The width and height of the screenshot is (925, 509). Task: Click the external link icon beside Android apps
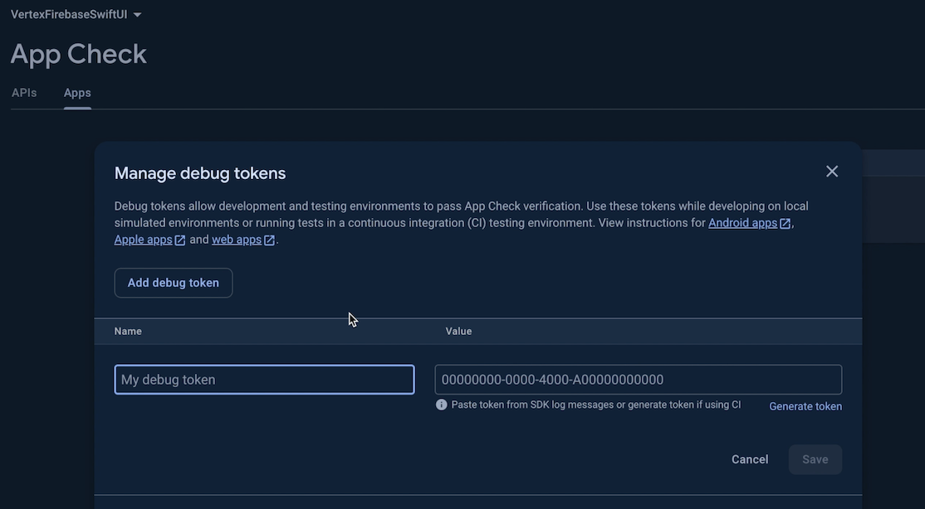pos(786,224)
